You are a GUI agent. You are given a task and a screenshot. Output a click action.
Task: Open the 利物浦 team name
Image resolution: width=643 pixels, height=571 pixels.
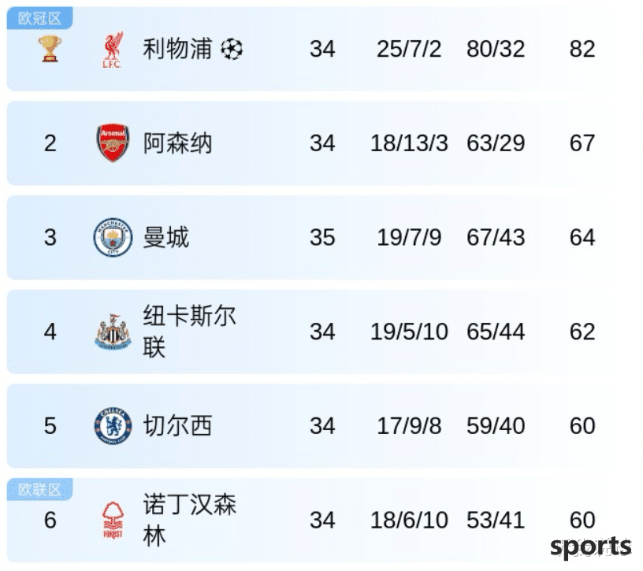[177, 49]
